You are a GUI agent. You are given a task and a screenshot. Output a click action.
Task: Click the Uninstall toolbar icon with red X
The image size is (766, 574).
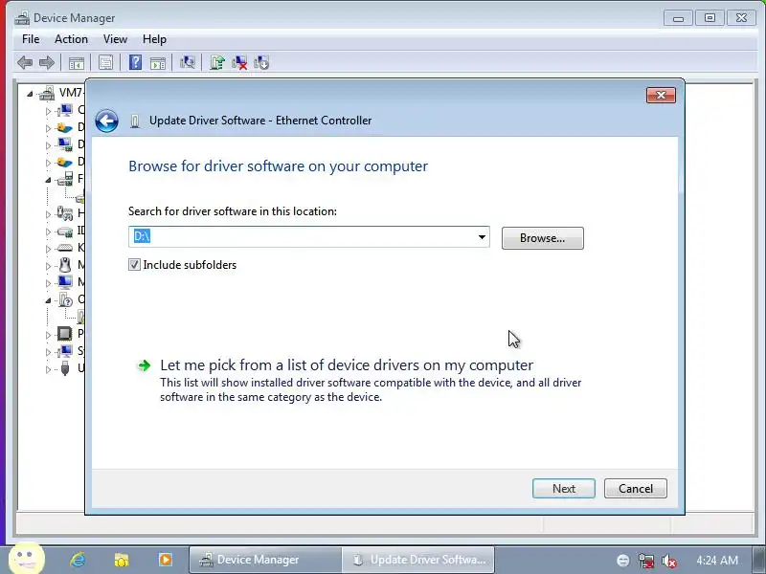click(239, 62)
